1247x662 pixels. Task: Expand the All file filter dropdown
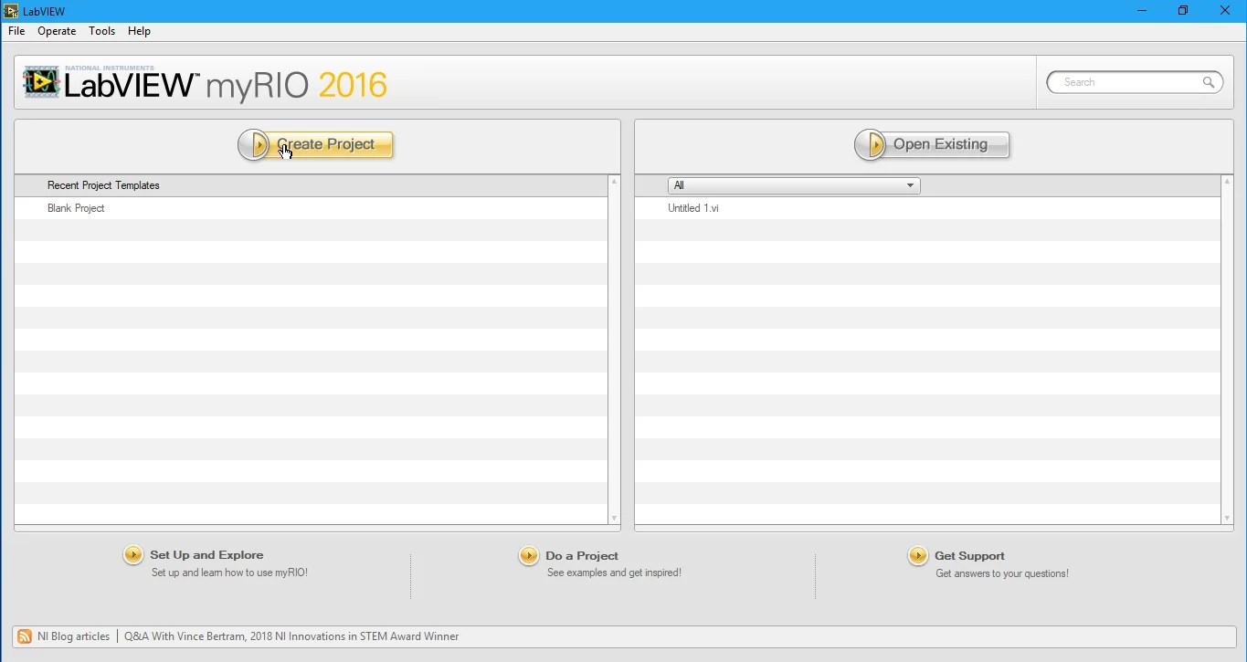794,185
